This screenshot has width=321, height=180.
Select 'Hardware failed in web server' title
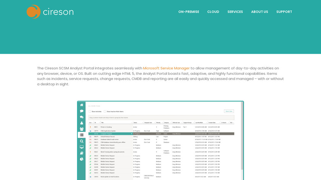110,140
